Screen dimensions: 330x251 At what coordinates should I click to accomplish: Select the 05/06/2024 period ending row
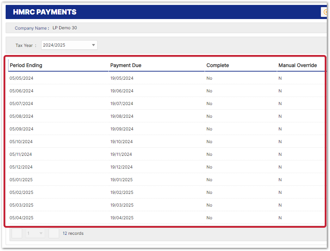tap(21, 91)
